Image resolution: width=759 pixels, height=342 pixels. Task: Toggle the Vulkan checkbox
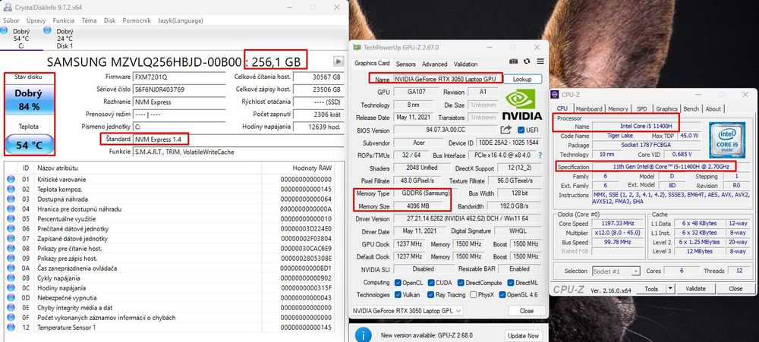(x=398, y=294)
